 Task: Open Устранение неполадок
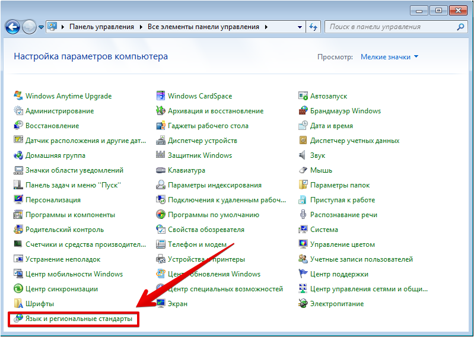(x=57, y=259)
